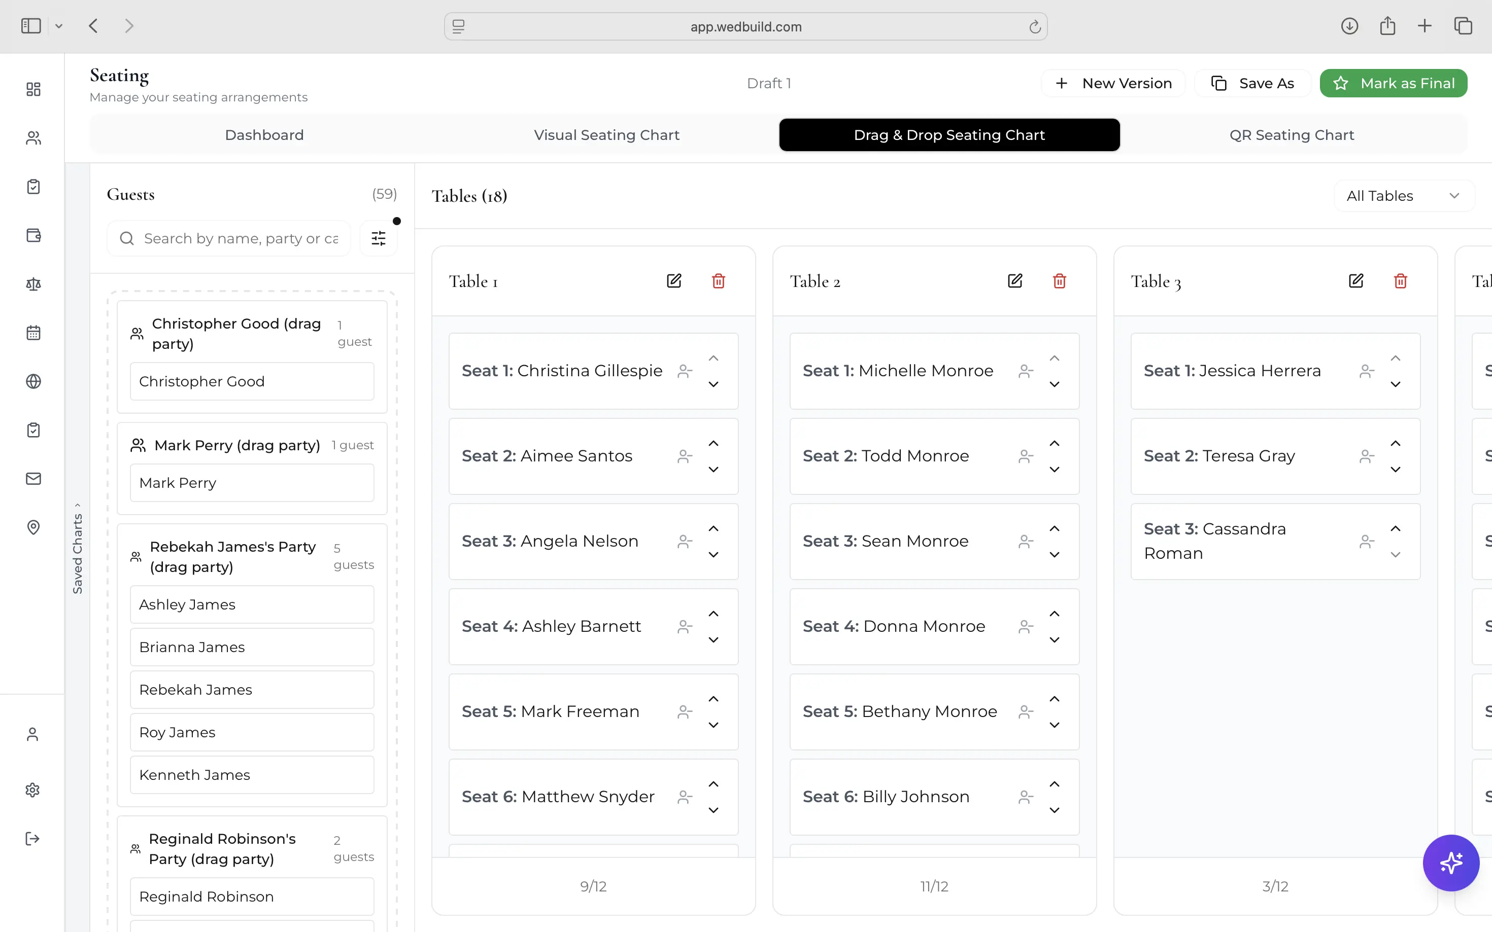Delete Table 1 with the trash icon
This screenshot has width=1492, height=932.
click(719, 281)
